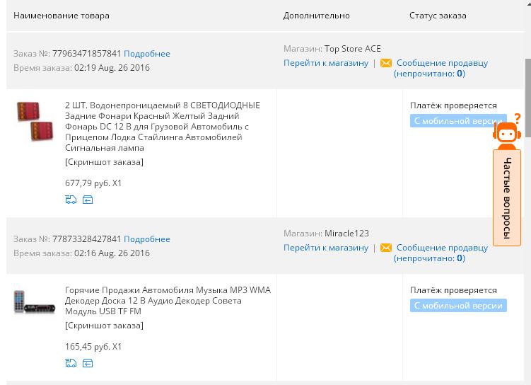
Task: Click 'С мобильной версии' badge on MP3 decoder order
Action: click(x=458, y=306)
